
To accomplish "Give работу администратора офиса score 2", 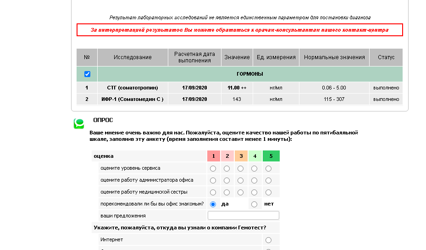I will [227, 180].
